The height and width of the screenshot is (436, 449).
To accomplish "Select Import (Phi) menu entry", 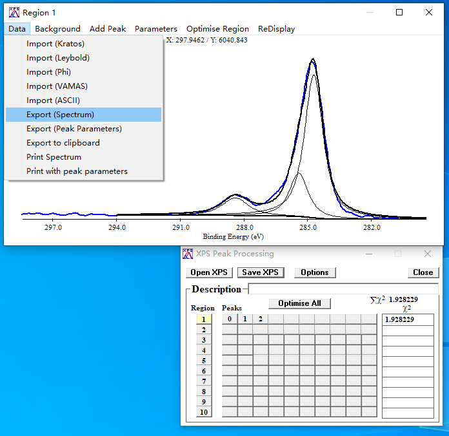I will (x=83, y=72).
